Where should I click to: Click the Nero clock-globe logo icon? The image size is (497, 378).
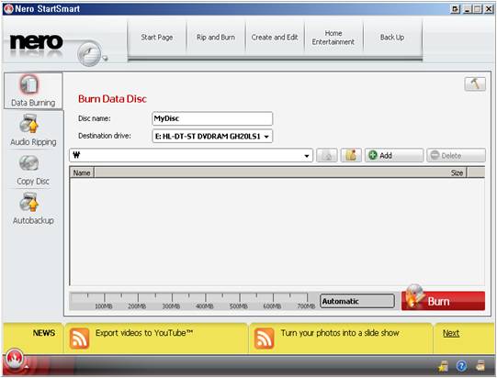tap(90, 53)
